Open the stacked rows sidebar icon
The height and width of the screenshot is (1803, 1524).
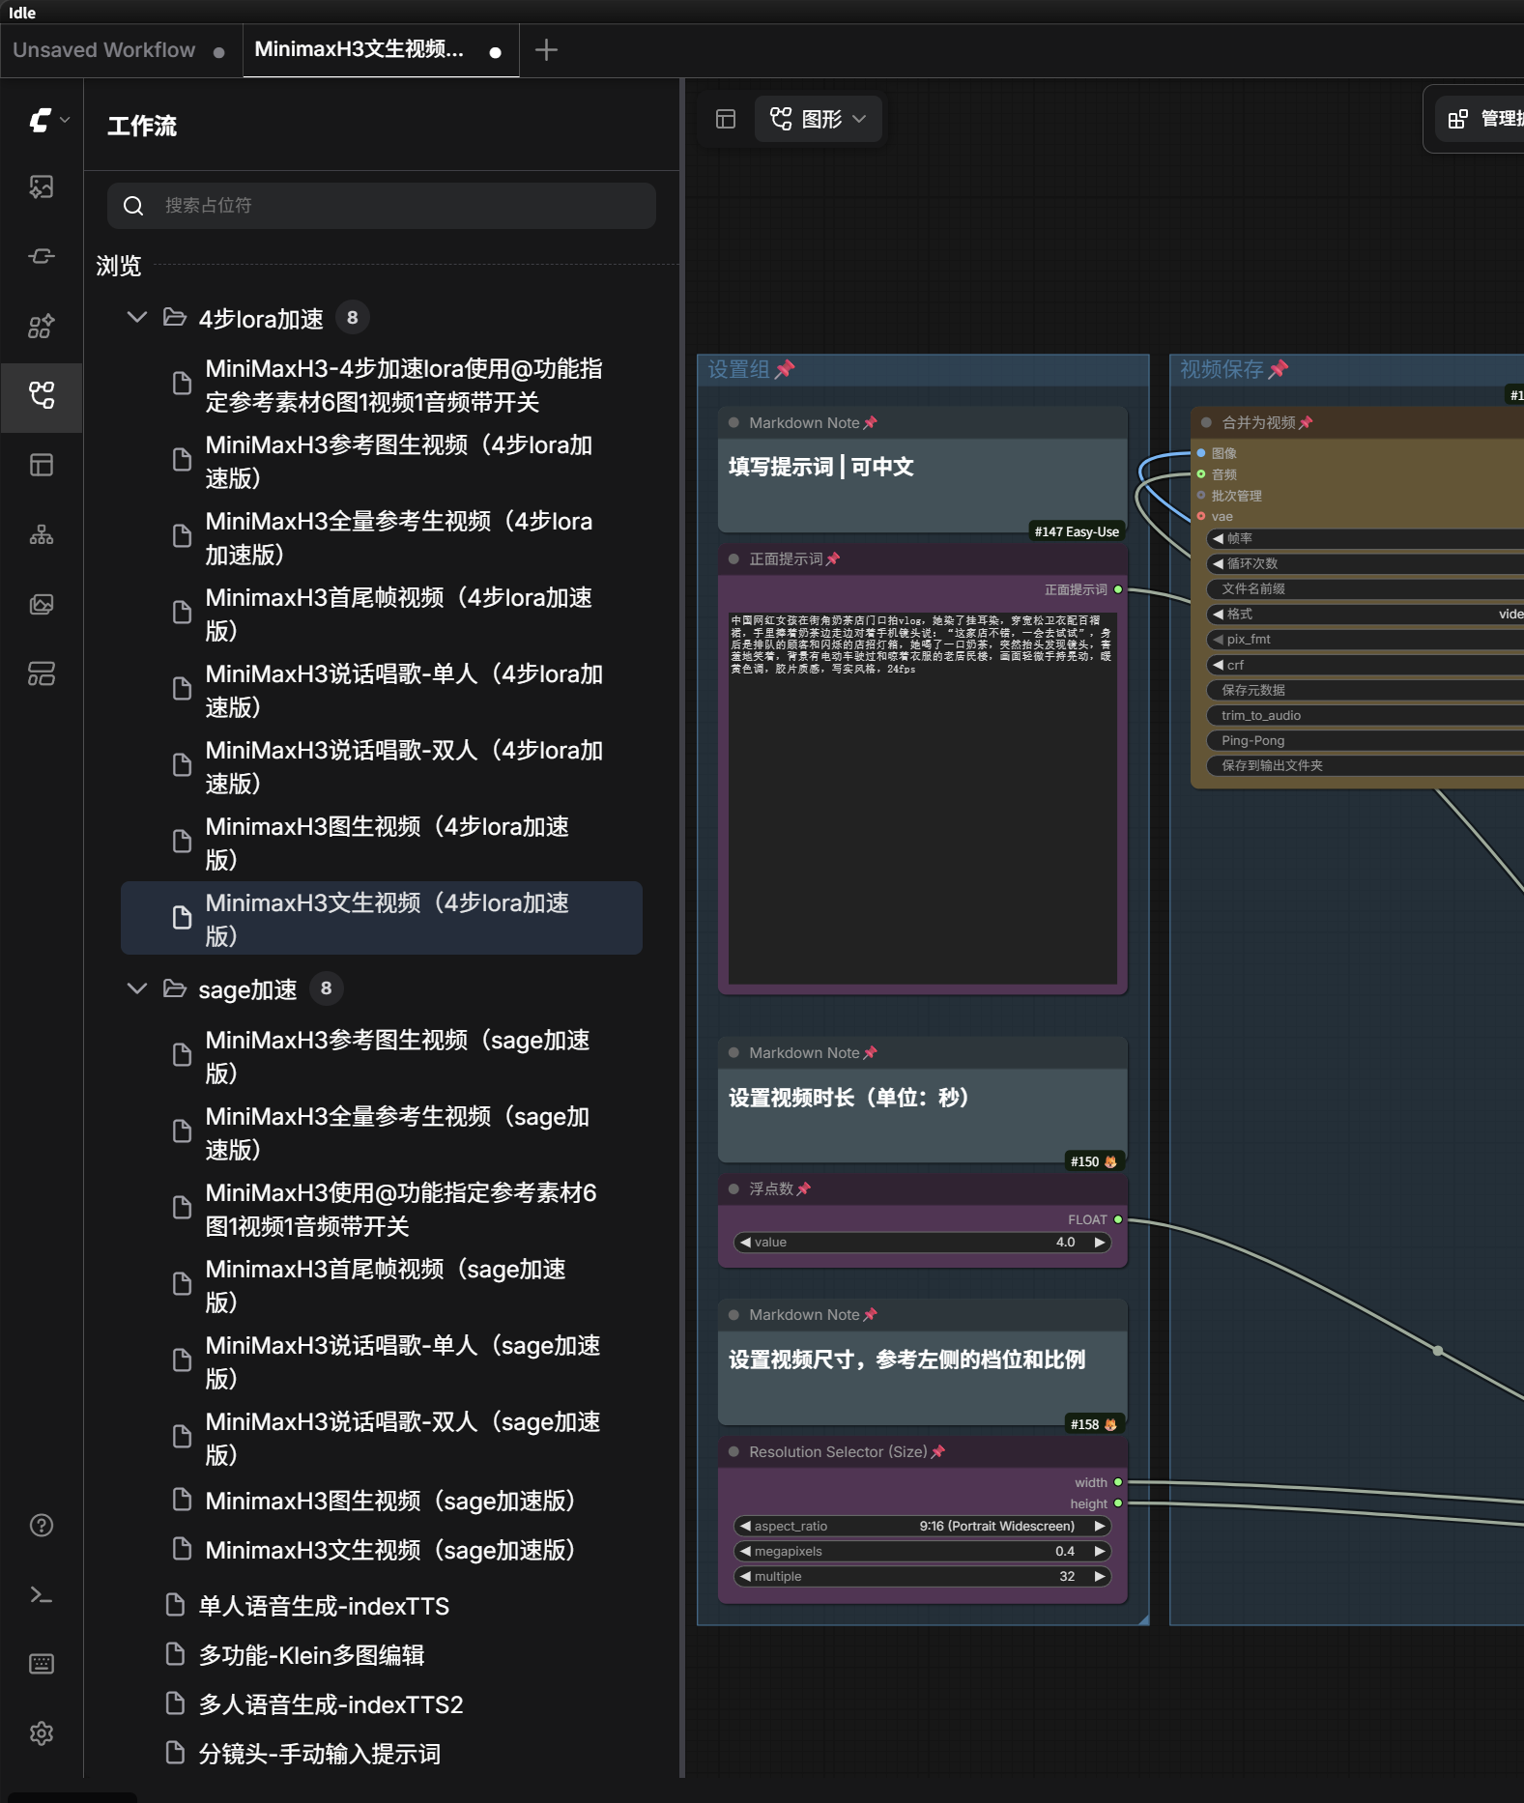[x=41, y=673]
